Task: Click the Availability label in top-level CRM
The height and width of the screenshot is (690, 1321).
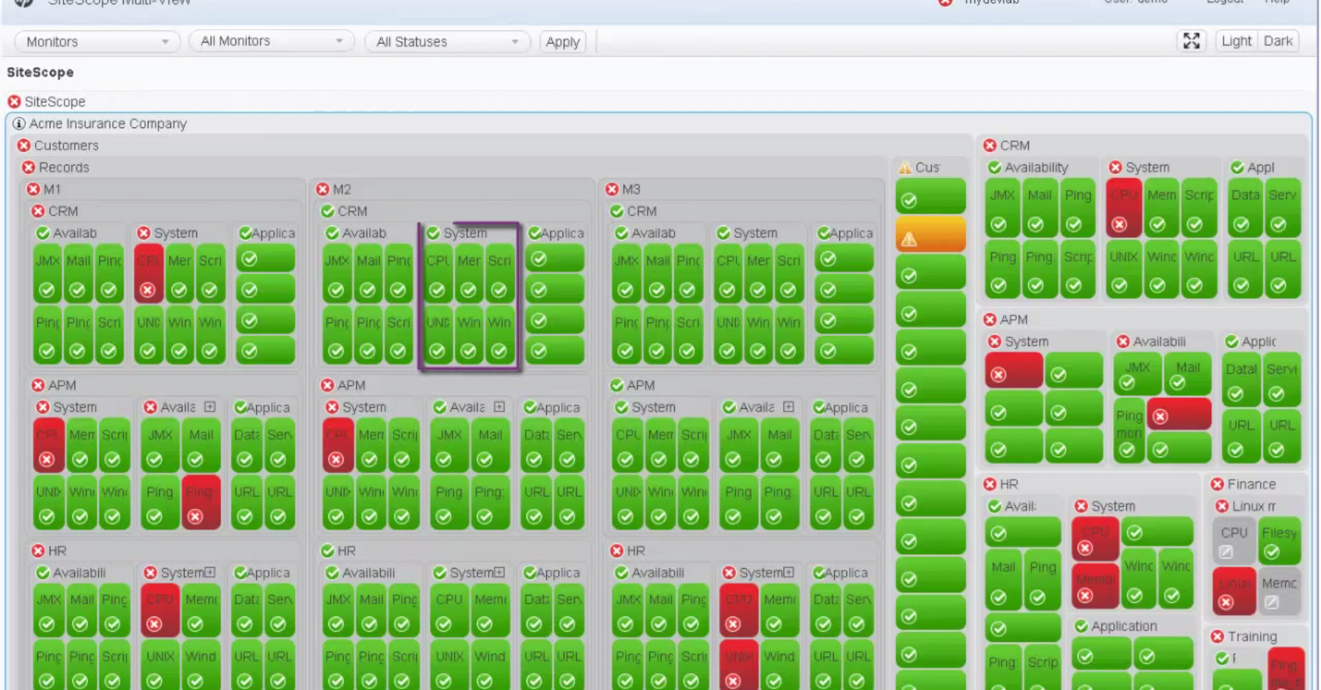Action: click(1036, 167)
